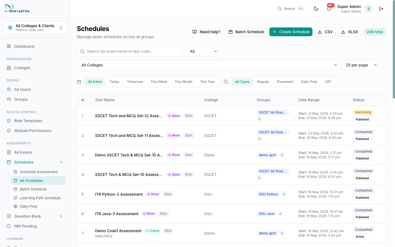Download schedules as XLSX

[x=349, y=32]
